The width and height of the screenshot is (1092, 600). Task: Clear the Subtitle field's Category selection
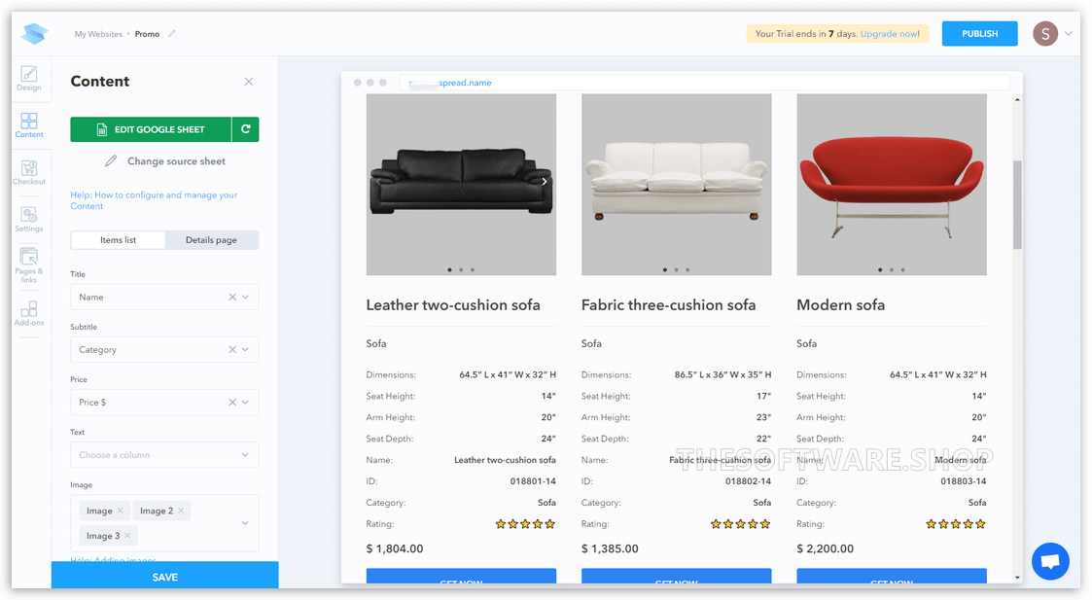pos(232,350)
